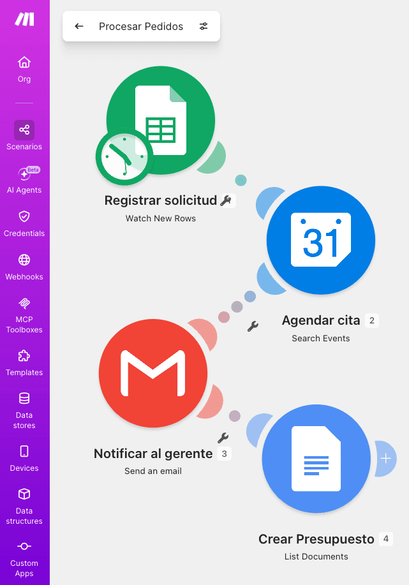Open the Google Calendar Agendar cita module
Viewport: 409px width, 585px height.
(321, 240)
